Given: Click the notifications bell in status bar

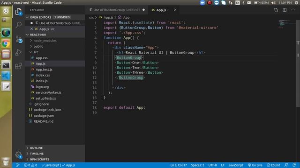Looking at the screenshot, I should tap(294, 165).
